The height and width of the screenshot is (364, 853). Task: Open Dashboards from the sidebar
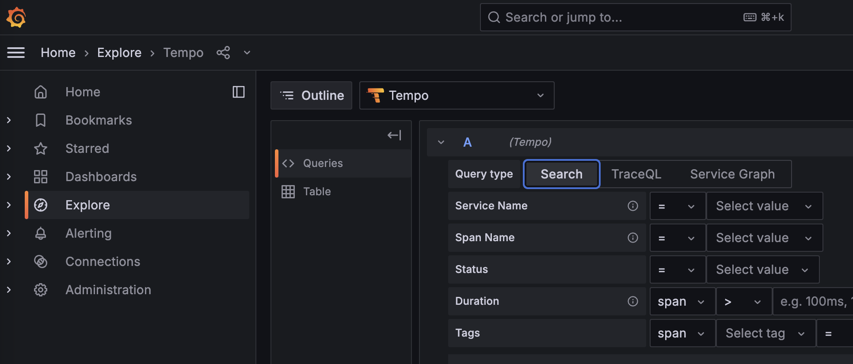point(101,177)
